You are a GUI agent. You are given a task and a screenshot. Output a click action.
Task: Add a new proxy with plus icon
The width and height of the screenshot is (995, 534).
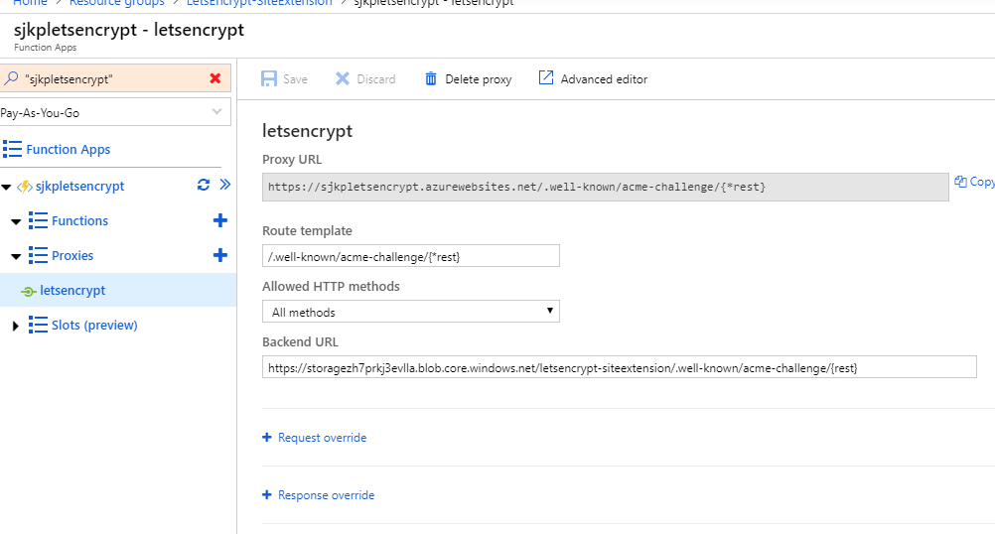(220, 255)
